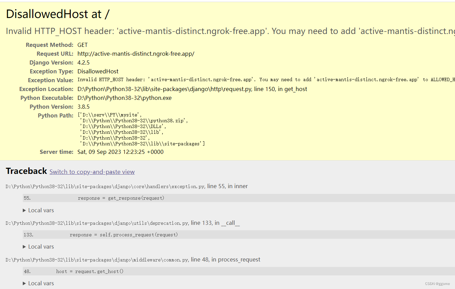The image size is (455, 289).
Task: Click the Exception Location label
Action: 46,89
